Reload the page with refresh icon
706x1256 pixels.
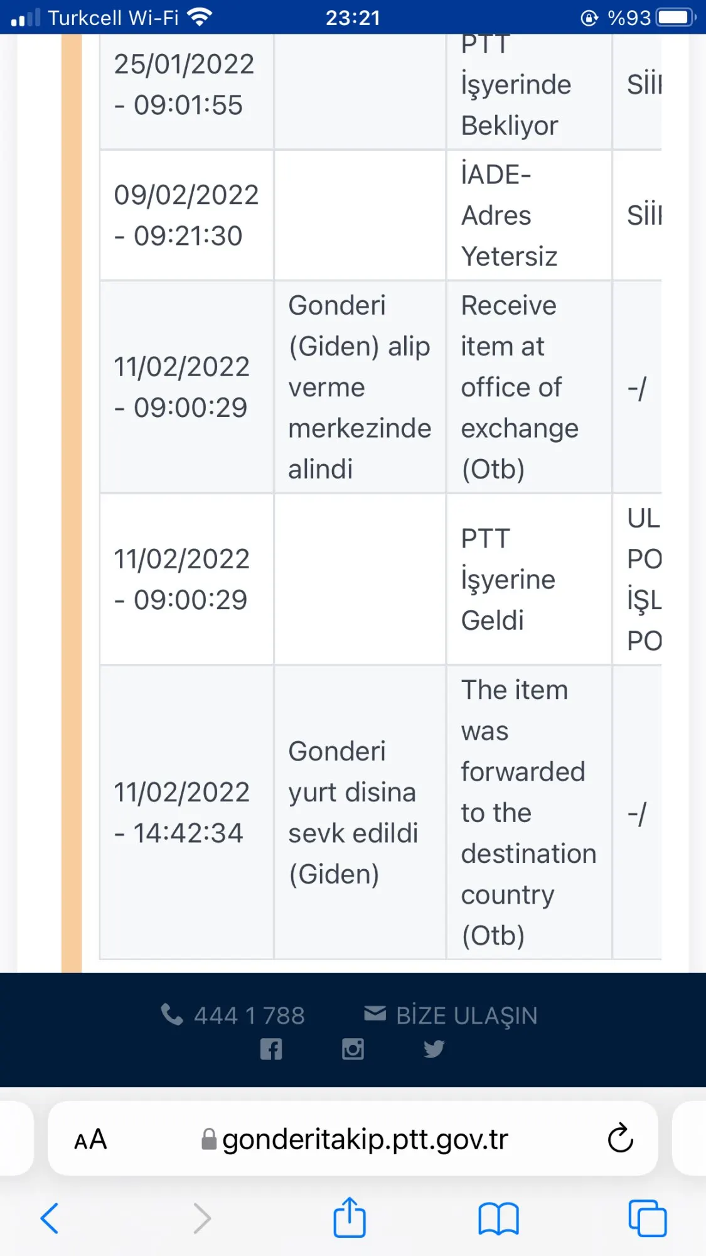(620, 1138)
